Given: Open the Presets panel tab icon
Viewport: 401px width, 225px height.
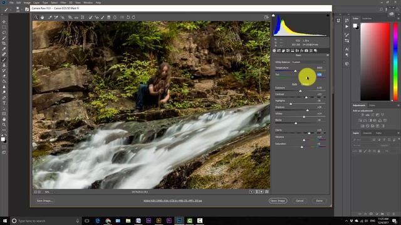Looking at the screenshot, I should [311, 51].
